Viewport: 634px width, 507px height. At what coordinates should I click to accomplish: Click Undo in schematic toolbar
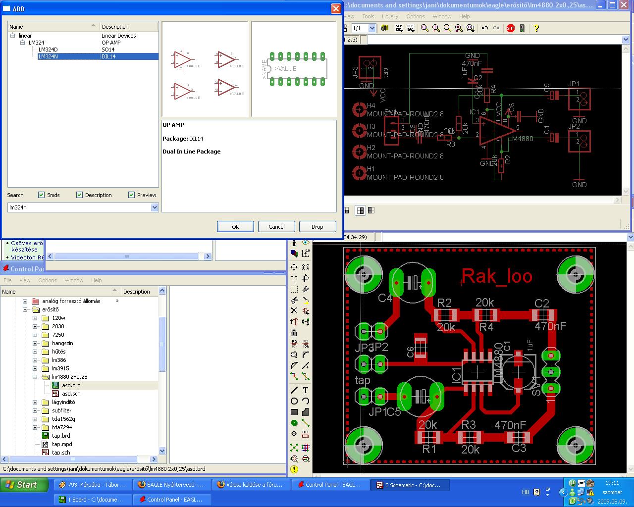pyautogui.click(x=485, y=28)
